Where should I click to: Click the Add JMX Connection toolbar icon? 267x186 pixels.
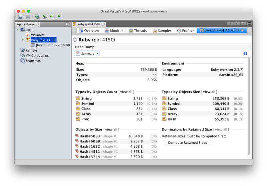45,17
